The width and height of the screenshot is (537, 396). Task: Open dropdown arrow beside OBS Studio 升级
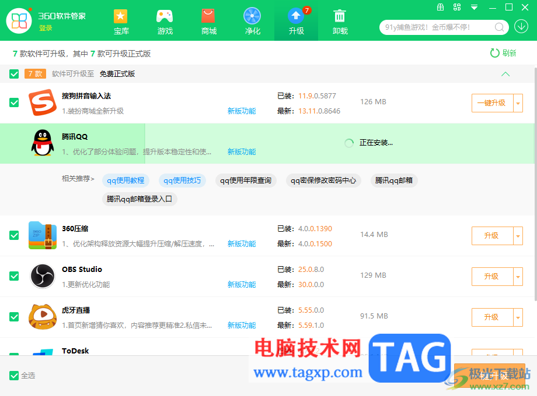518,277
